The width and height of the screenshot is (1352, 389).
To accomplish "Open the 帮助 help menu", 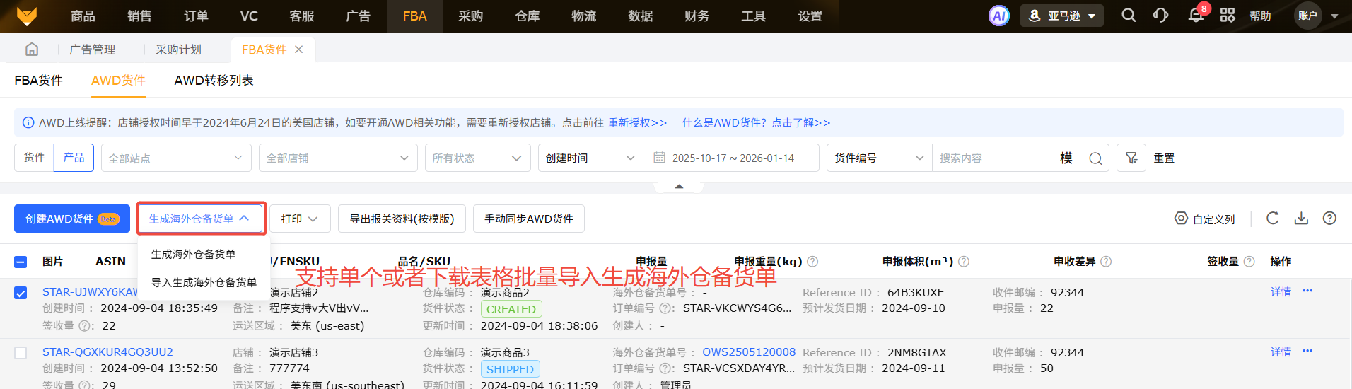I will 1260,16.
